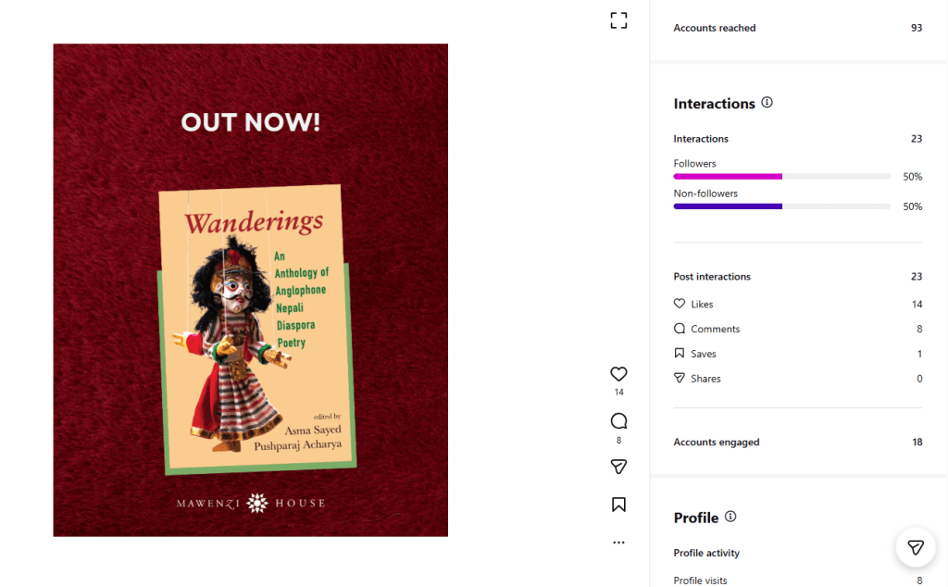Like the post with the heart icon
948x587 pixels.
tap(618, 374)
